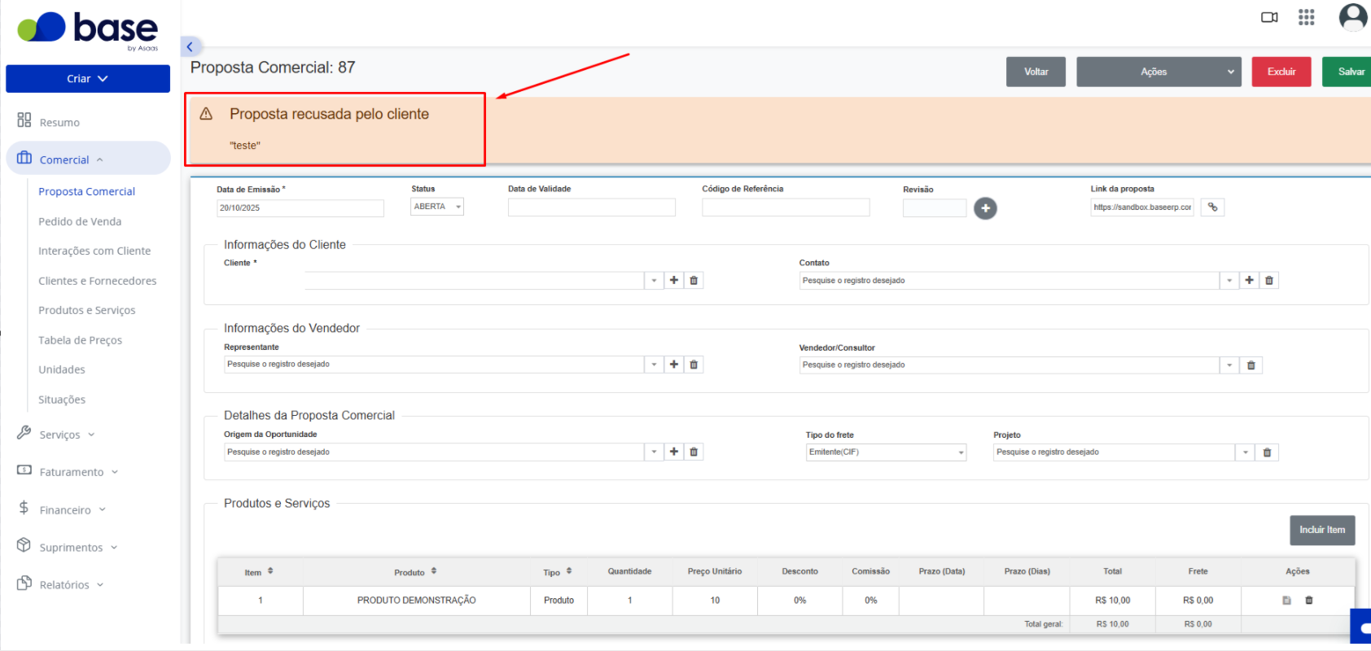Open the user profile avatar
1371x651 pixels.
pos(1353,17)
